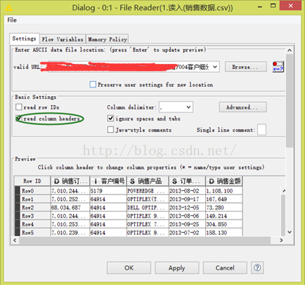Check Preserve user settings for new location

[93, 84]
